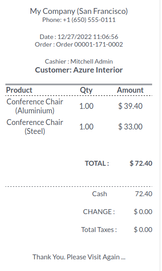Click the $ 72.40 total value
162x271 pixels.
coord(141,163)
